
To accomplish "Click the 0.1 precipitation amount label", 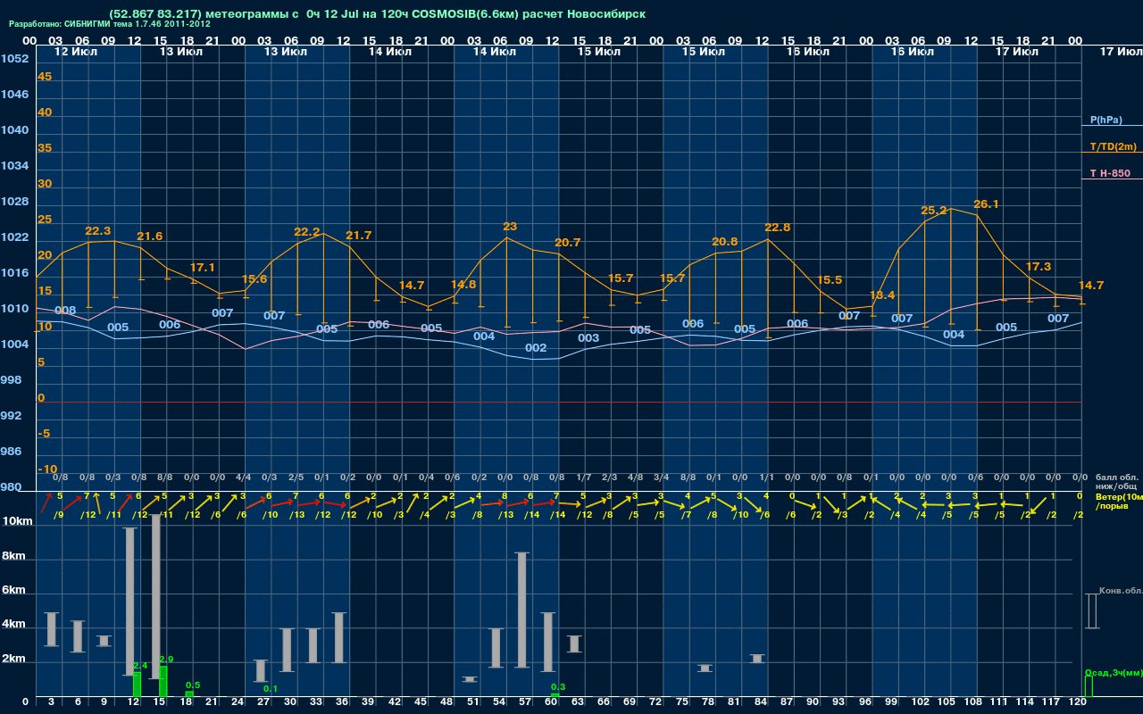I will (x=271, y=689).
